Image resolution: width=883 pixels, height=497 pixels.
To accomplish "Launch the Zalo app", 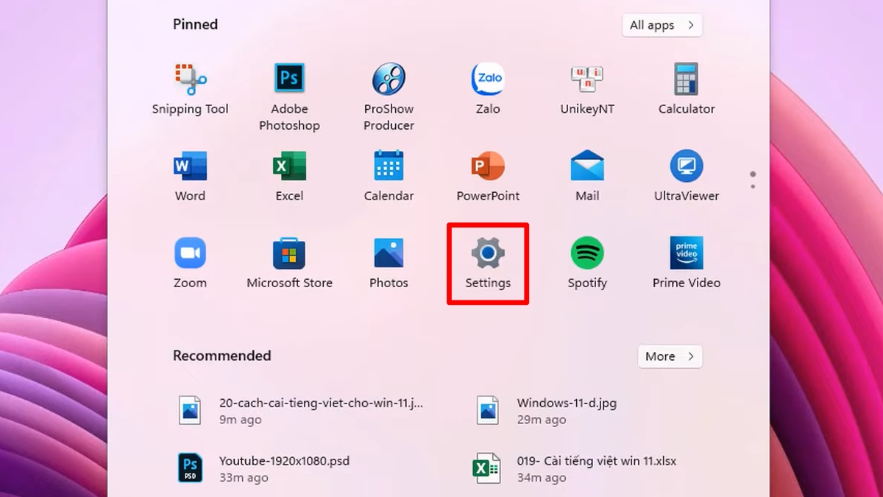I will (x=488, y=89).
